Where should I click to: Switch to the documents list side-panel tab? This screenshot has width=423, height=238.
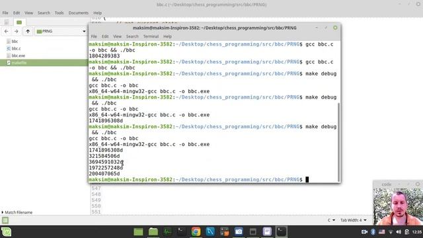7,22
